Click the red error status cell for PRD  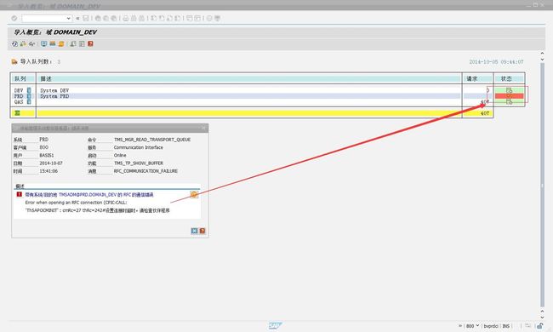510,96
